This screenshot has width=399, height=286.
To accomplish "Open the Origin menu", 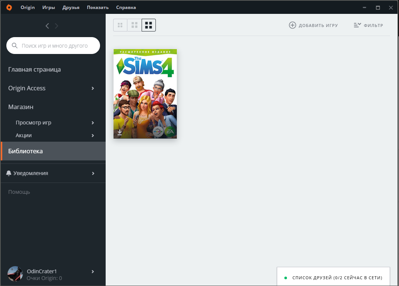I will (x=28, y=7).
